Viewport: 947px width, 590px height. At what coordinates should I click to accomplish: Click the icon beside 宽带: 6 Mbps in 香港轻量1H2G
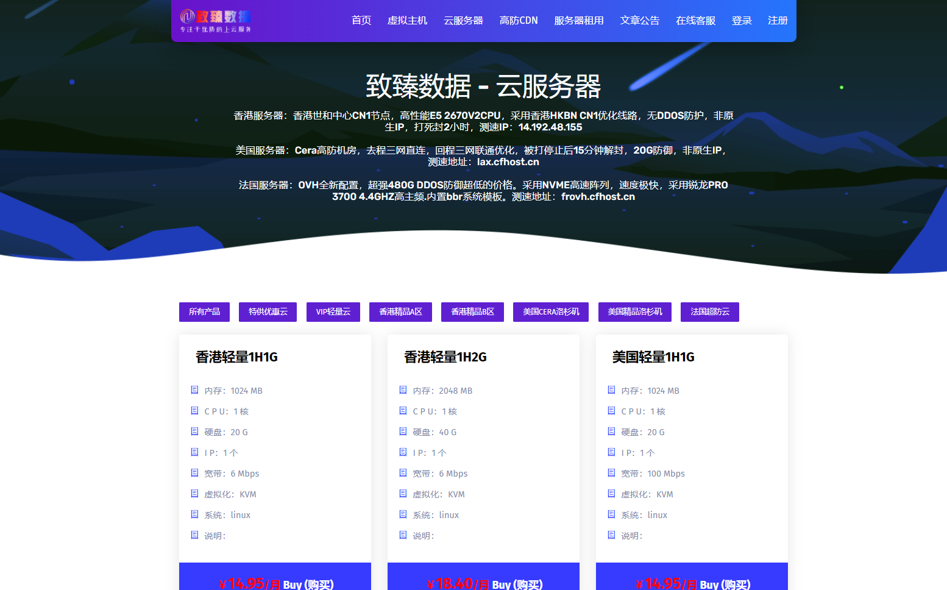[403, 473]
